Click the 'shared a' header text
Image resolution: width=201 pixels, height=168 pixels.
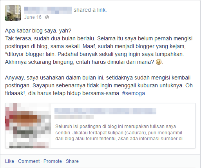(85, 10)
